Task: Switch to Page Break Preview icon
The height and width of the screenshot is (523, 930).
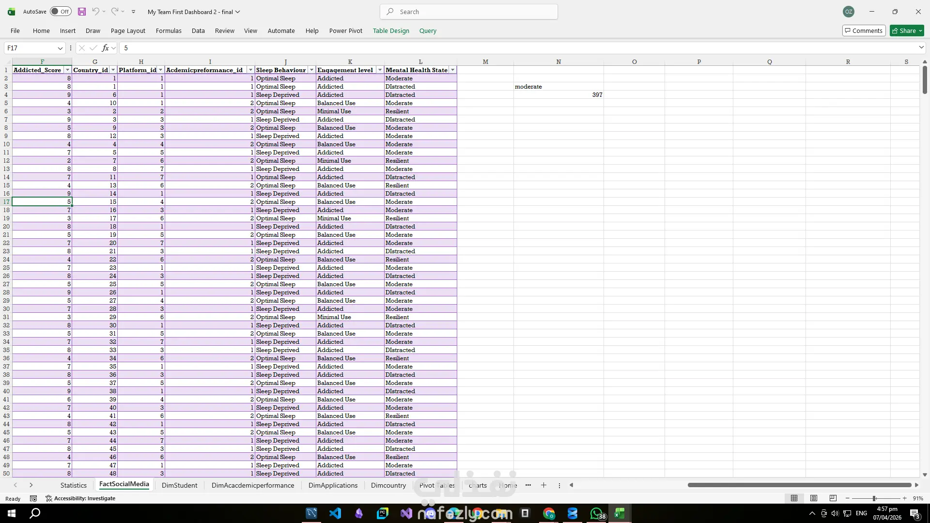Action: point(833,498)
